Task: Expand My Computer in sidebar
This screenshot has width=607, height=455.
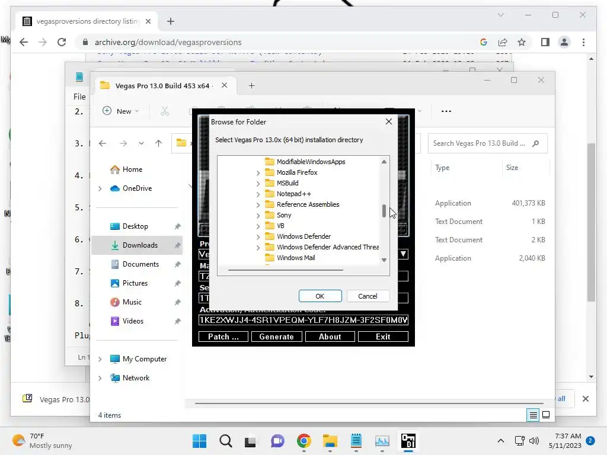Action: pos(100,359)
